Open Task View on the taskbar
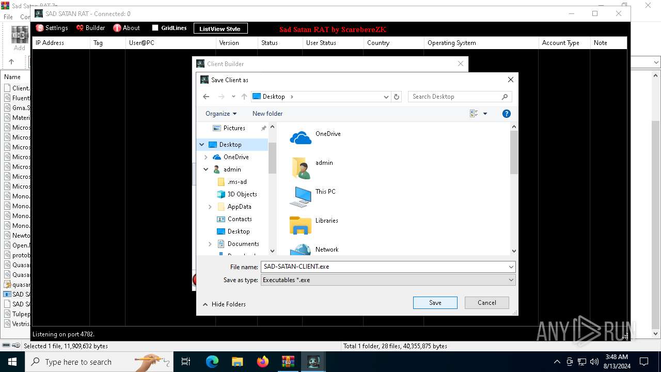Screen dimensions: 661x372 (186, 362)
